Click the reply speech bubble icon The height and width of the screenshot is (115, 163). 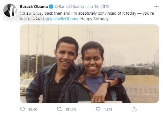point(22,109)
